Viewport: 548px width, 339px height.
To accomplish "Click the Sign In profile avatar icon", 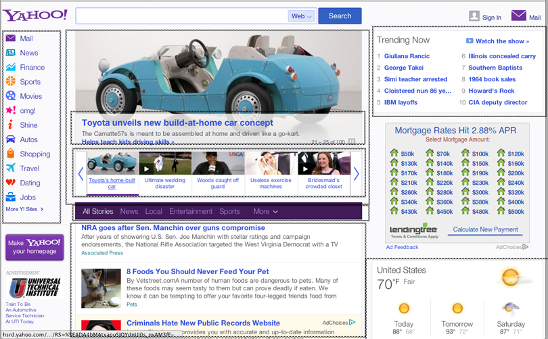I will click(x=474, y=16).
